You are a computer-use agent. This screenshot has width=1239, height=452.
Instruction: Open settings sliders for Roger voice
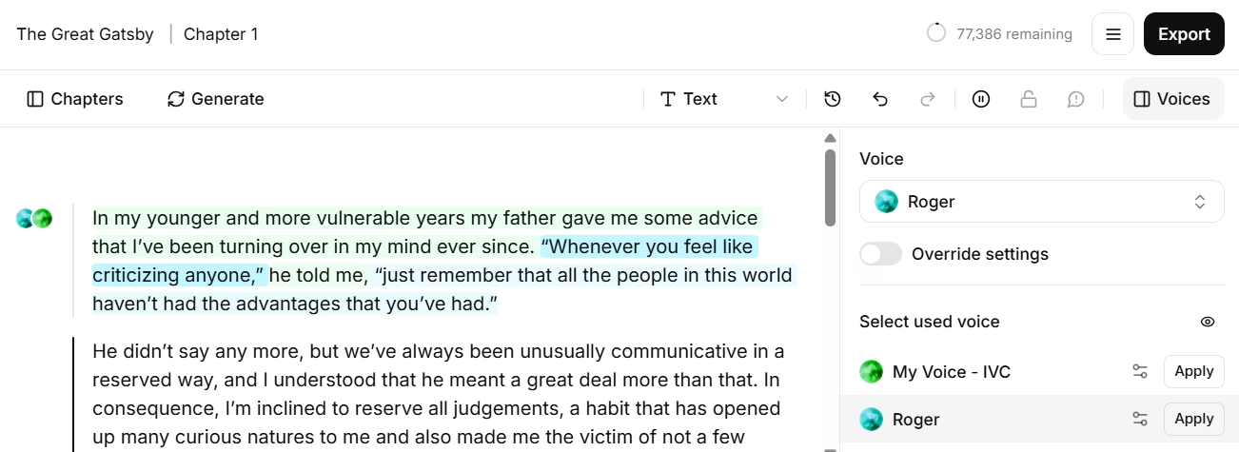pyautogui.click(x=1140, y=419)
